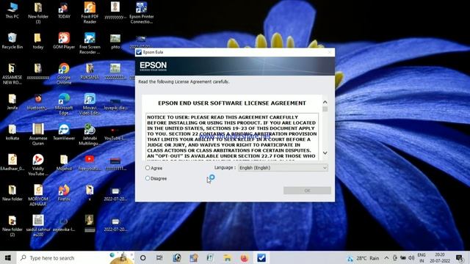Open the 28°C Rain weather widget
Viewport: 470px width, 264px height.
click(x=363, y=258)
